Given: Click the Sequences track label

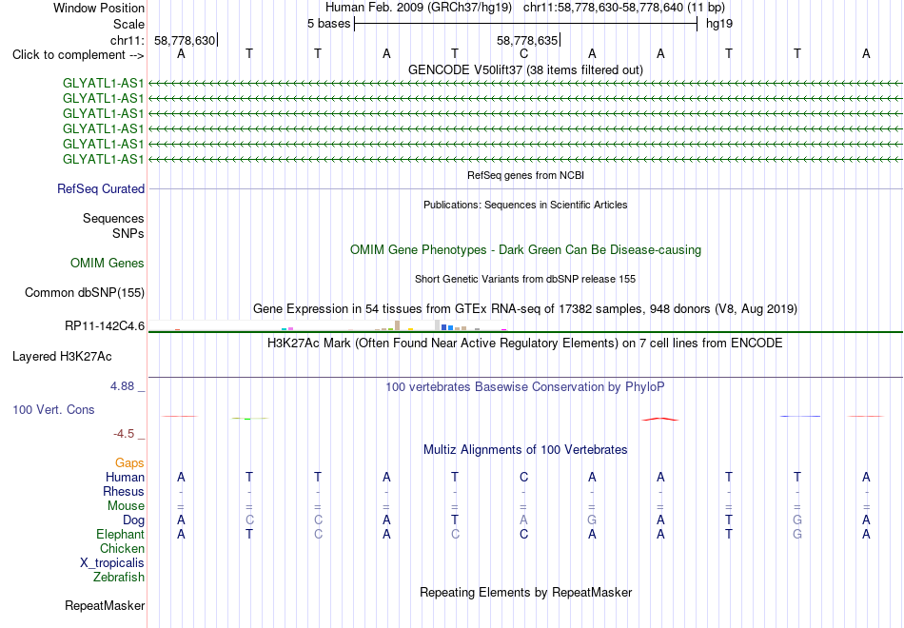Looking at the screenshot, I should coord(113,218).
